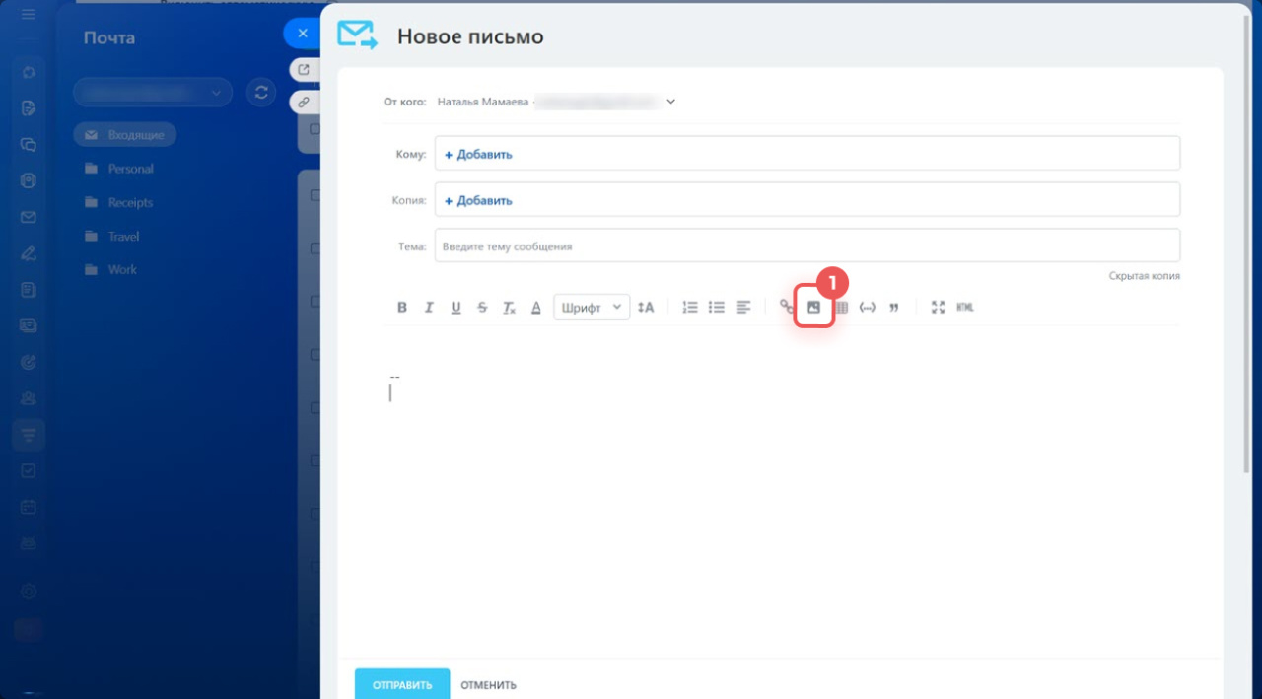Toggle strikethrough formatting
The width and height of the screenshot is (1262, 699).
tap(482, 308)
